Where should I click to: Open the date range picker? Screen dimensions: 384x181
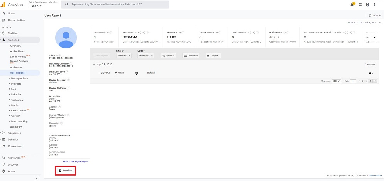click(x=364, y=22)
